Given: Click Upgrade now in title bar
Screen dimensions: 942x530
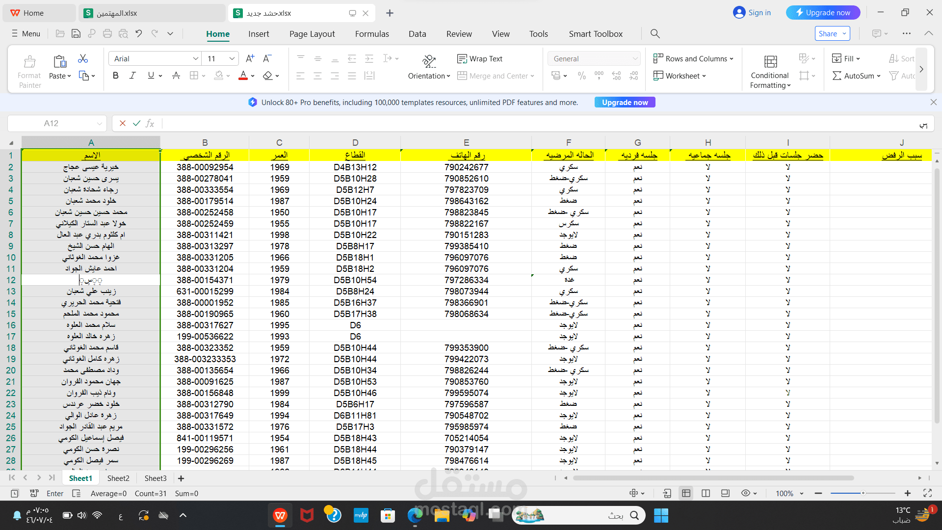Looking at the screenshot, I should (x=823, y=13).
